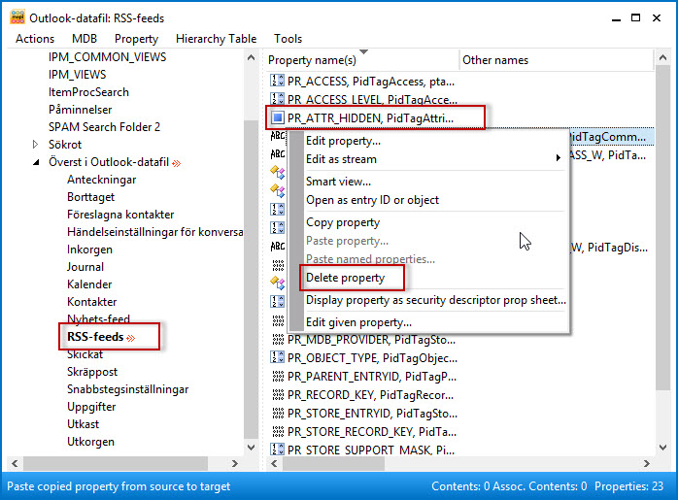Image resolution: width=678 pixels, height=500 pixels.
Task: Select the Skräppost folder
Action: click(92, 372)
